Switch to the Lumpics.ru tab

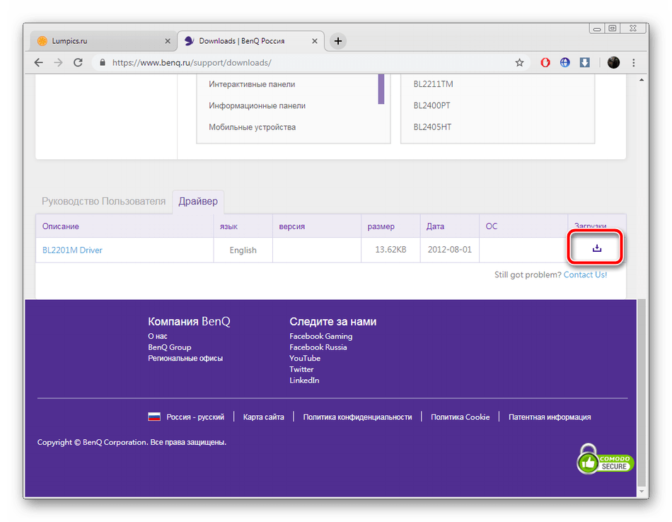pos(99,41)
